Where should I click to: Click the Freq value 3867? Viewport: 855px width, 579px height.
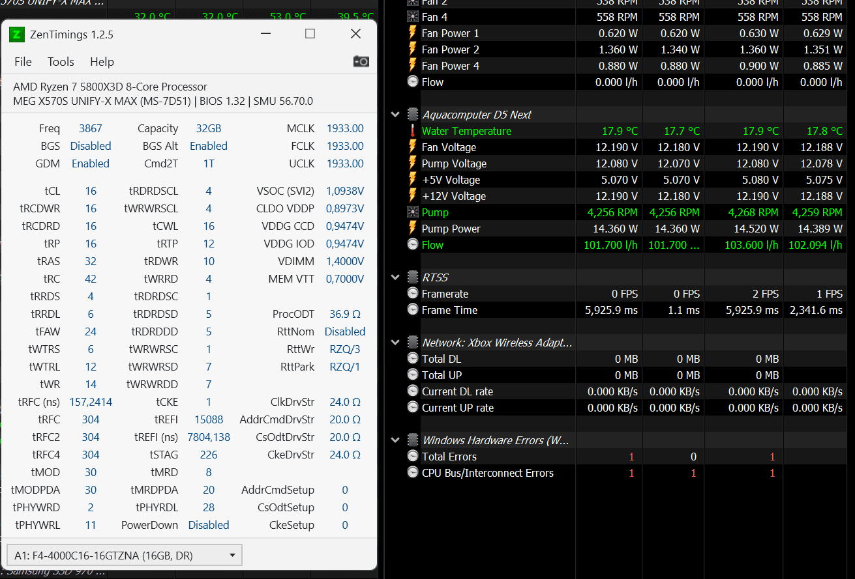tap(91, 128)
